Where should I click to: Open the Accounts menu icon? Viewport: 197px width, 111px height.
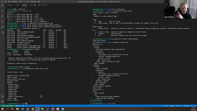2,97
